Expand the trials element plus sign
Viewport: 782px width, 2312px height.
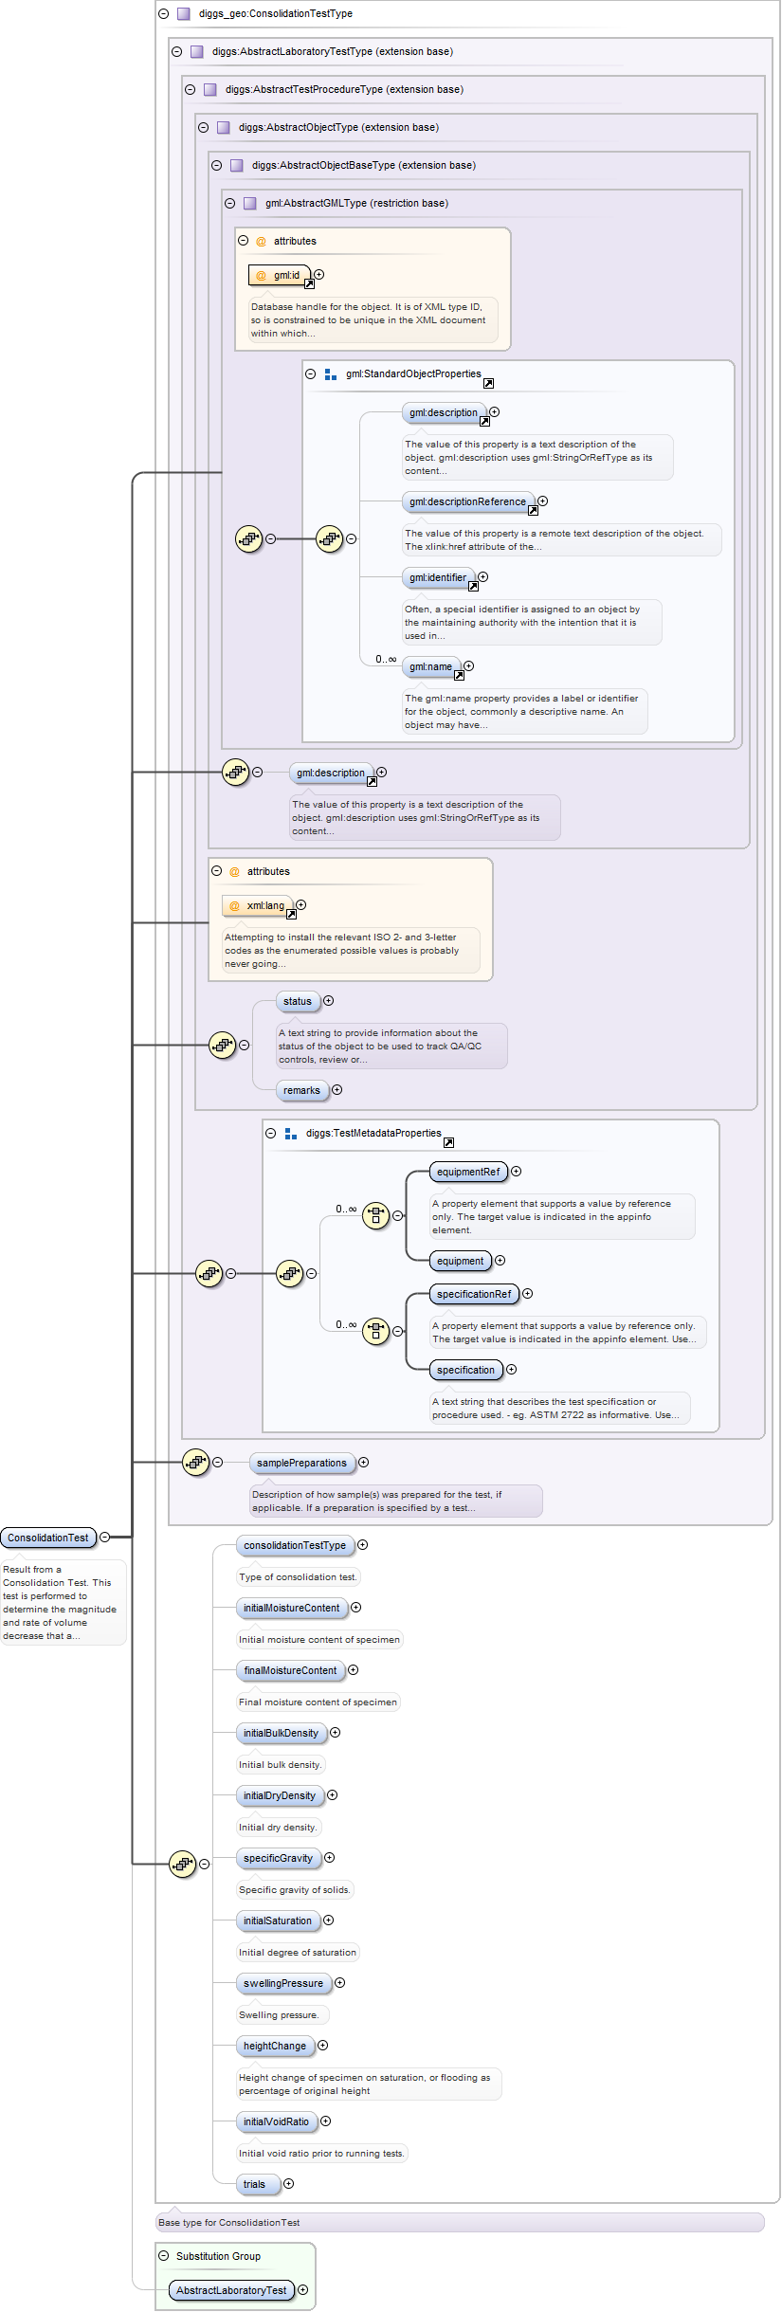click(289, 2184)
